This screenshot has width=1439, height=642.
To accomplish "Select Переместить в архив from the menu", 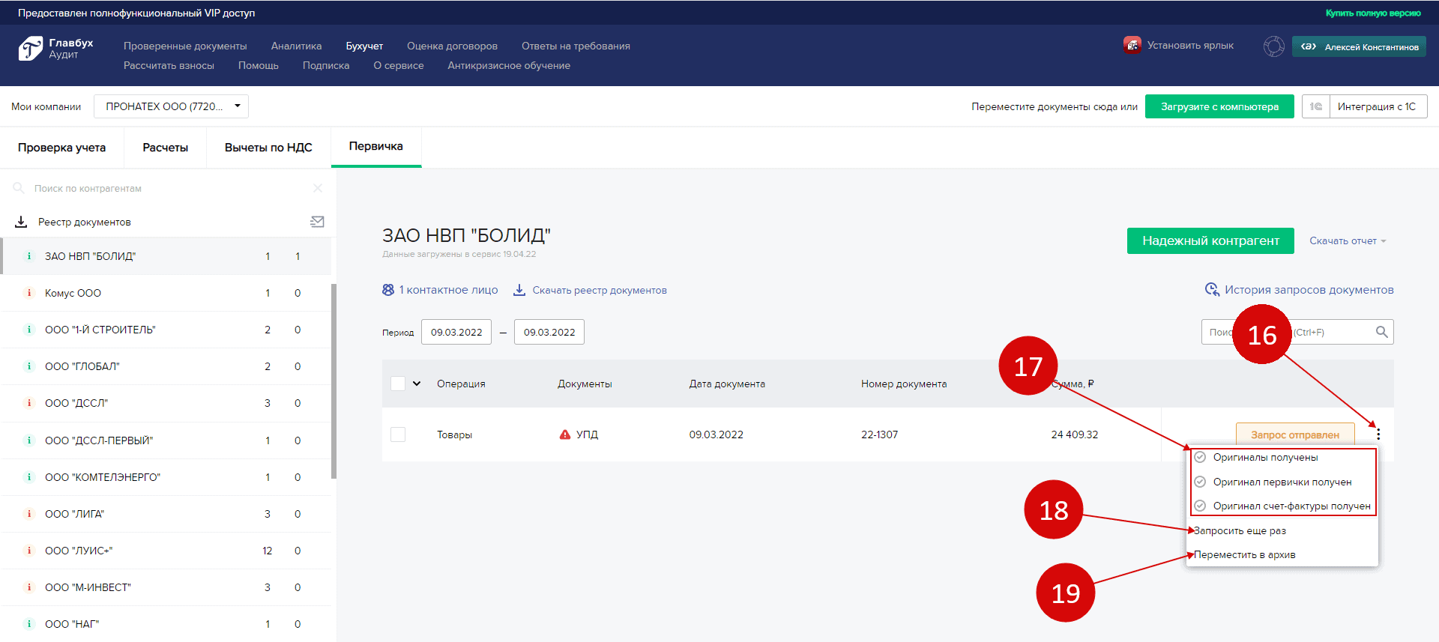I will 1244,554.
